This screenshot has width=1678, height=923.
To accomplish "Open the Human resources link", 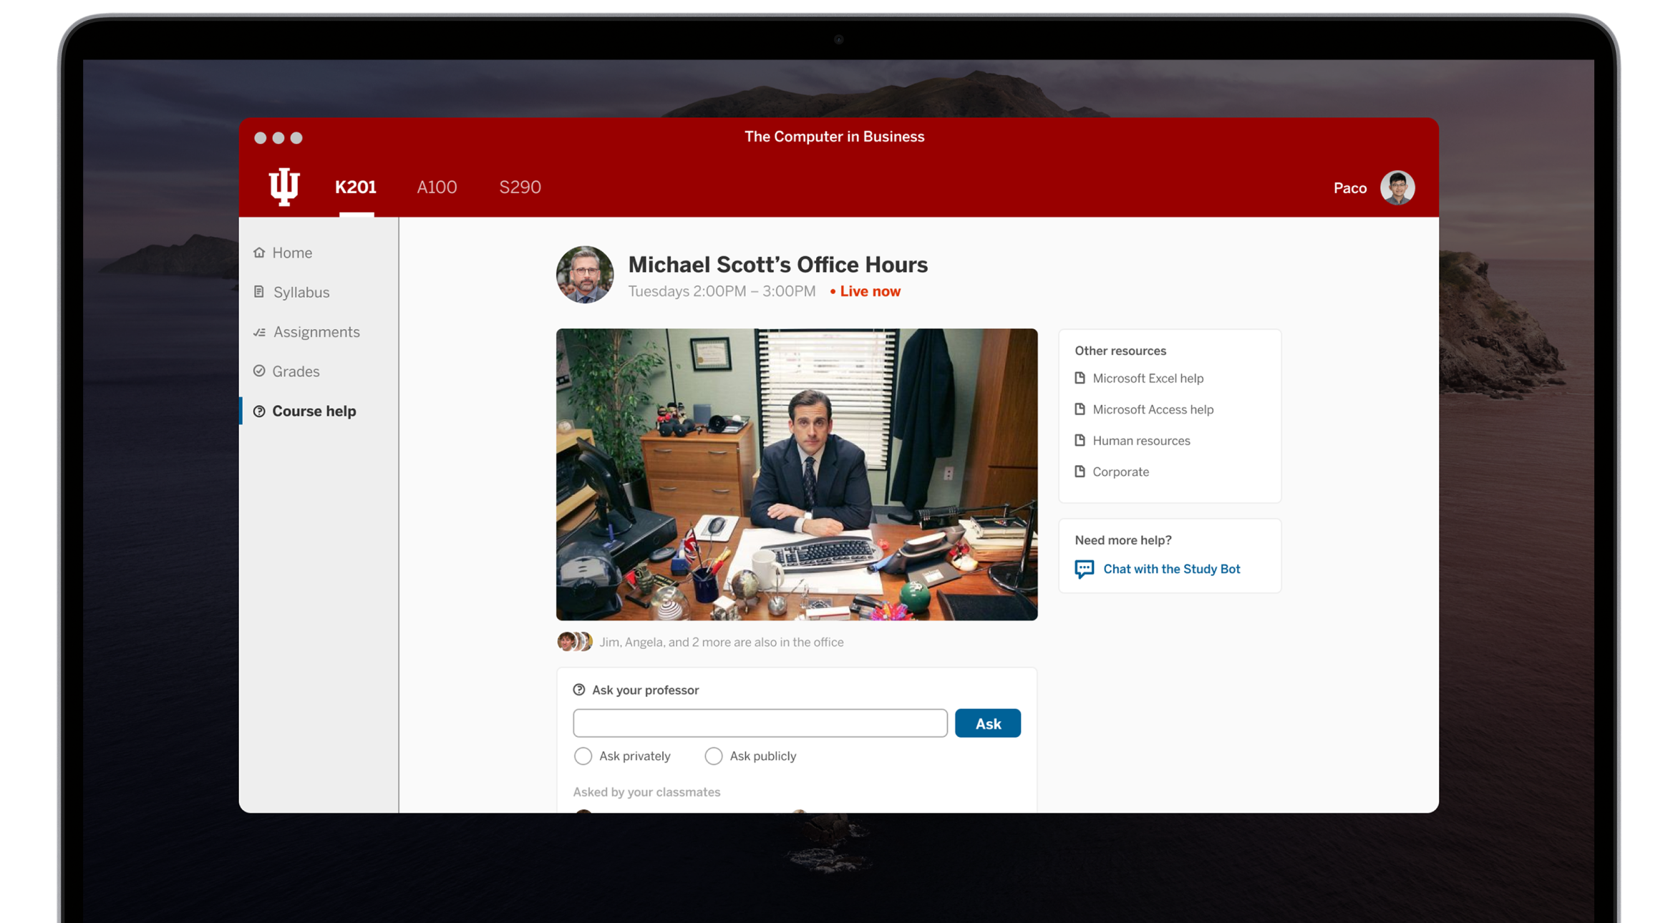I will pyautogui.click(x=1141, y=441).
